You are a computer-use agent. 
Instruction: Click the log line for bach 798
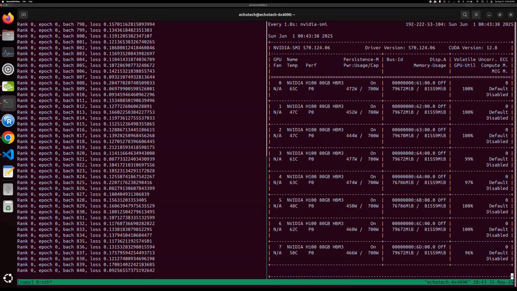pyautogui.click(x=86, y=24)
